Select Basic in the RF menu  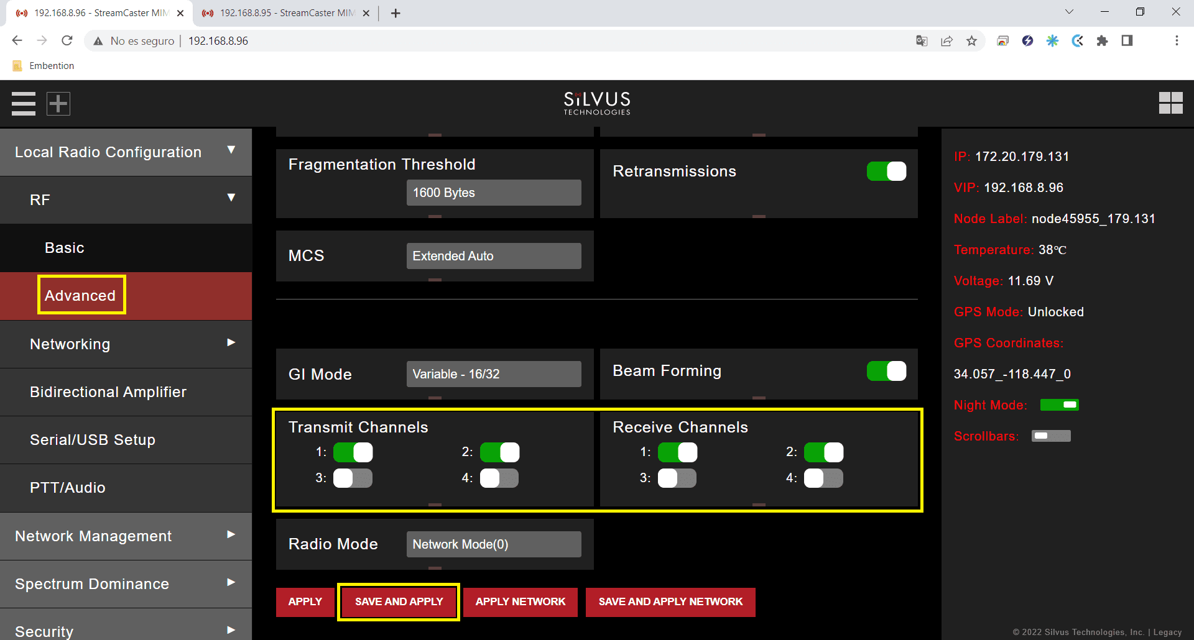coord(65,248)
